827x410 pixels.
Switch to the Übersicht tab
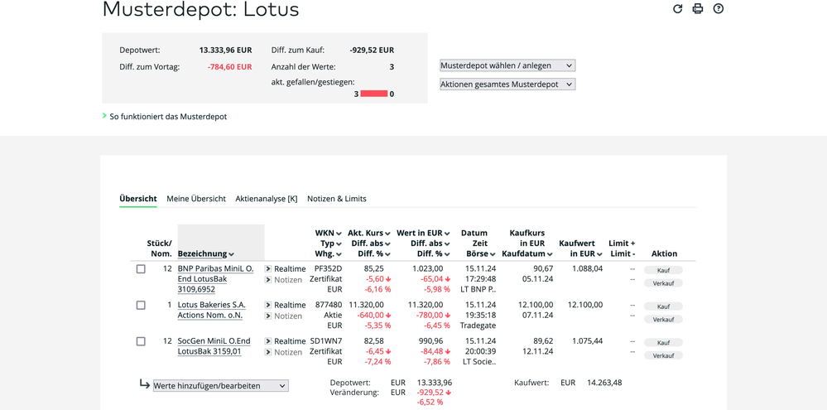pos(138,199)
